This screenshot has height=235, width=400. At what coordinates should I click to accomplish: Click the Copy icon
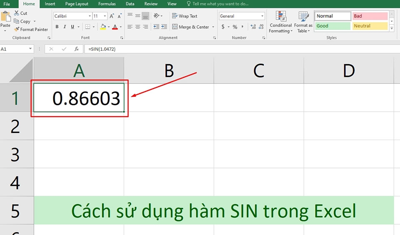[x=16, y=21]
